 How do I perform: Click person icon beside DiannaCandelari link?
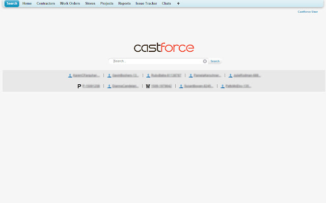coord(109,86)
